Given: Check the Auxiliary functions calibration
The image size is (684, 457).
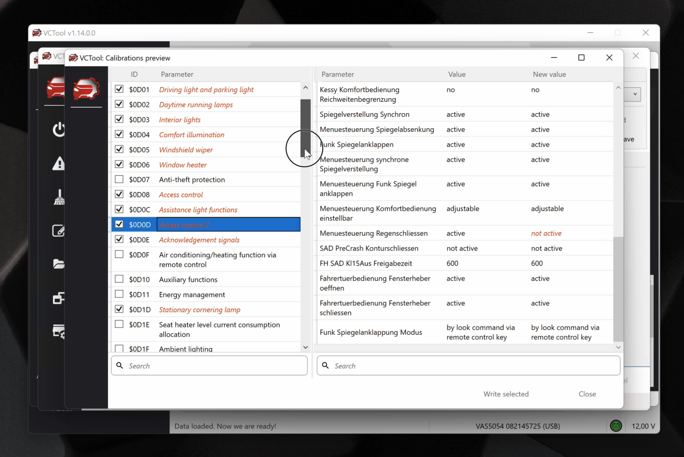Looking at the screenshot, I should [x=119, y=279].
